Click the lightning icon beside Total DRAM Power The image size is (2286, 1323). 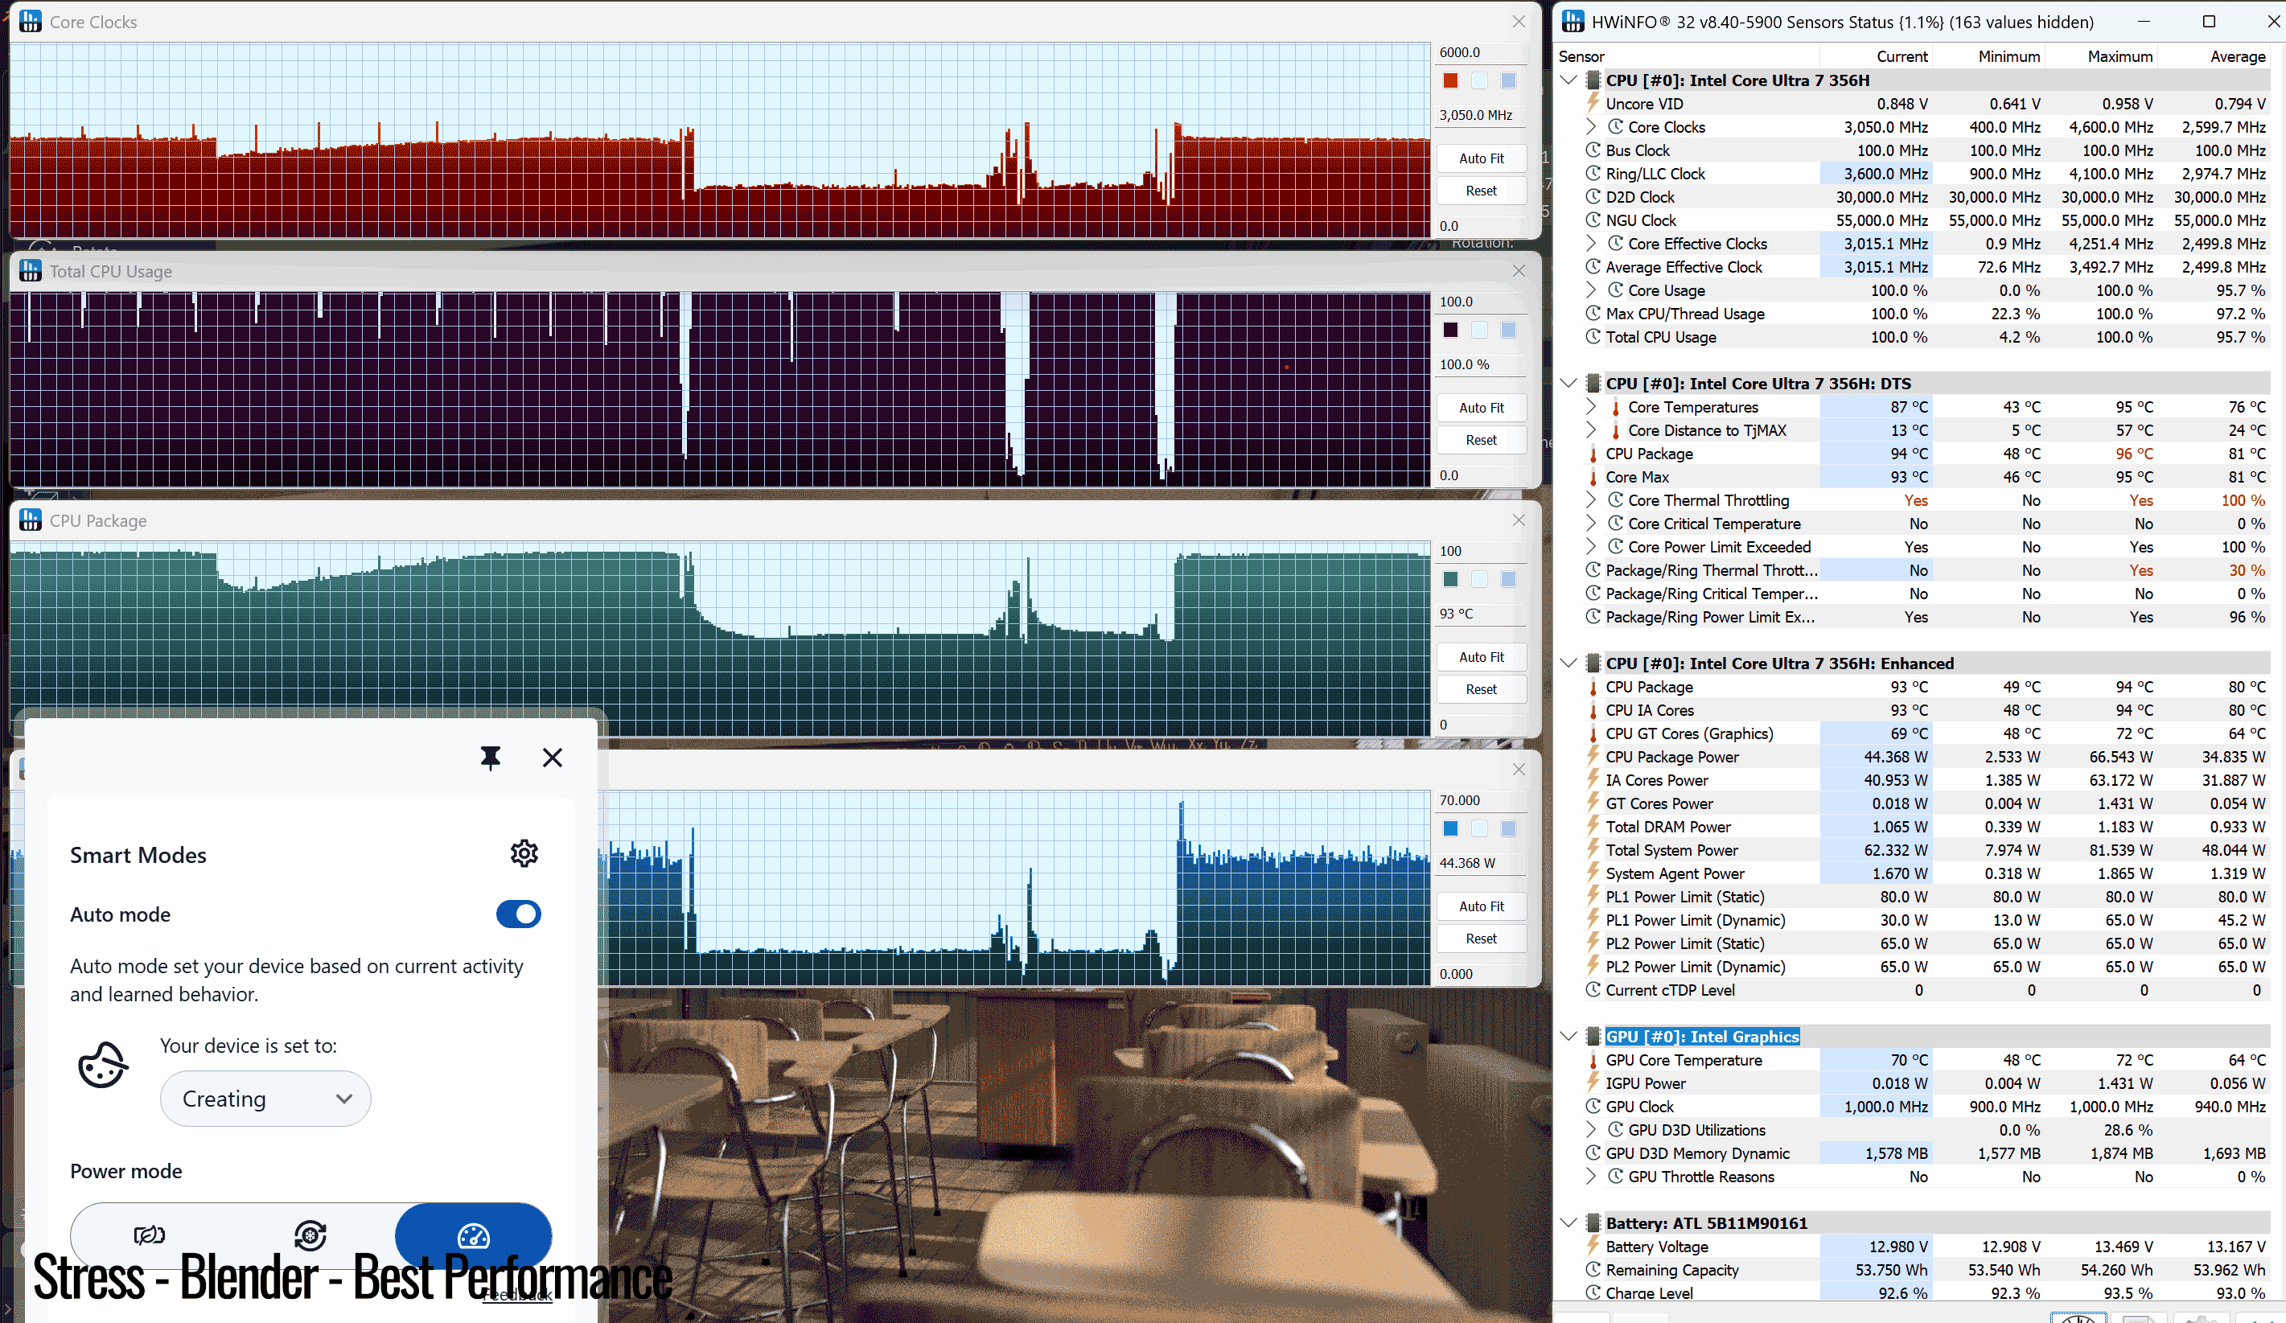point(1593,826)
